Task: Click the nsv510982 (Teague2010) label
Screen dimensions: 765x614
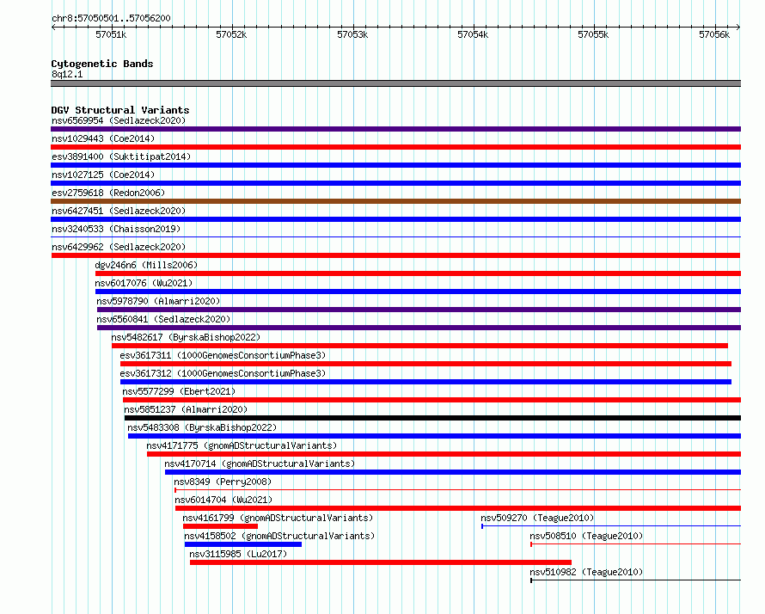Action: tap(586, 572)
